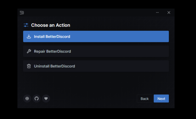Click the sliders icon next to heading

tap(26, 25)
